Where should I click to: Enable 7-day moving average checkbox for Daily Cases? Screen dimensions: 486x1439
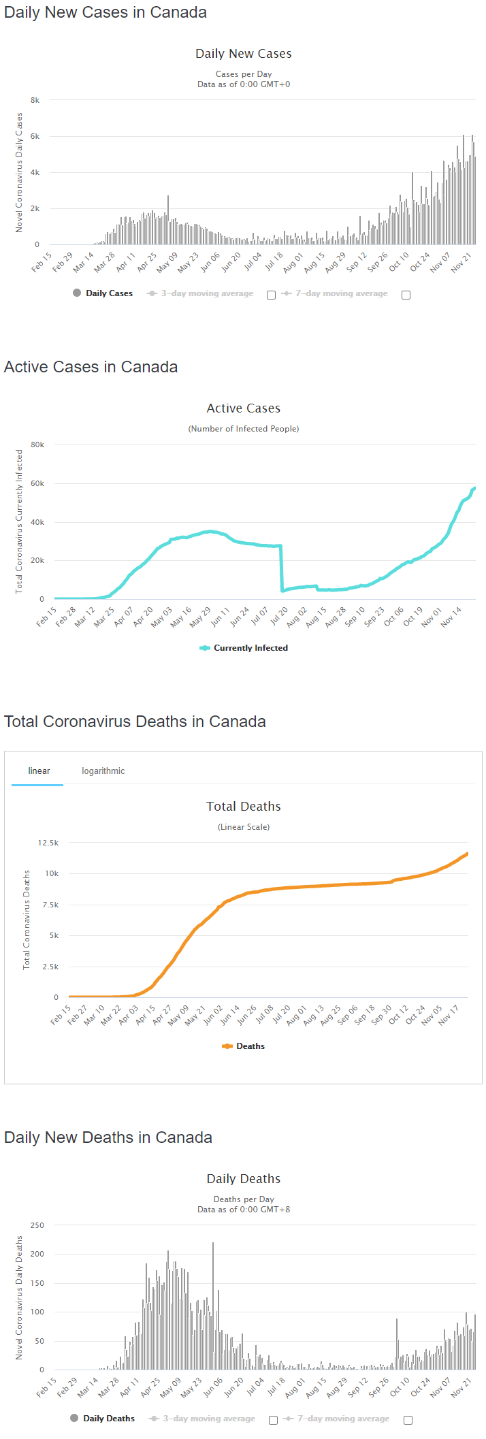406,295
